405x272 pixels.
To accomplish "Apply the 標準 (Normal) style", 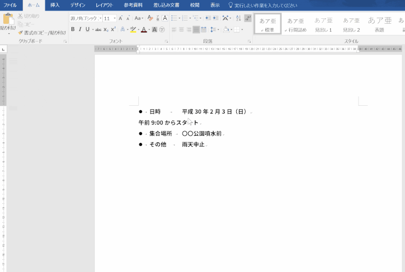I will [268, 24].
